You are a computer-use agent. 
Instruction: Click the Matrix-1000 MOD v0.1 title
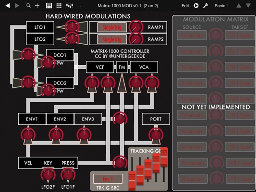[x=128, y=6]
